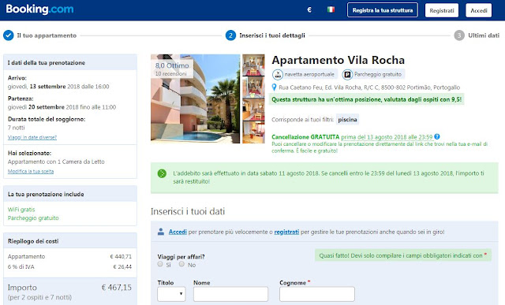Click the € 467,15 total amount
Viewport: 505px width, 305px height.
tap(116, 288)
